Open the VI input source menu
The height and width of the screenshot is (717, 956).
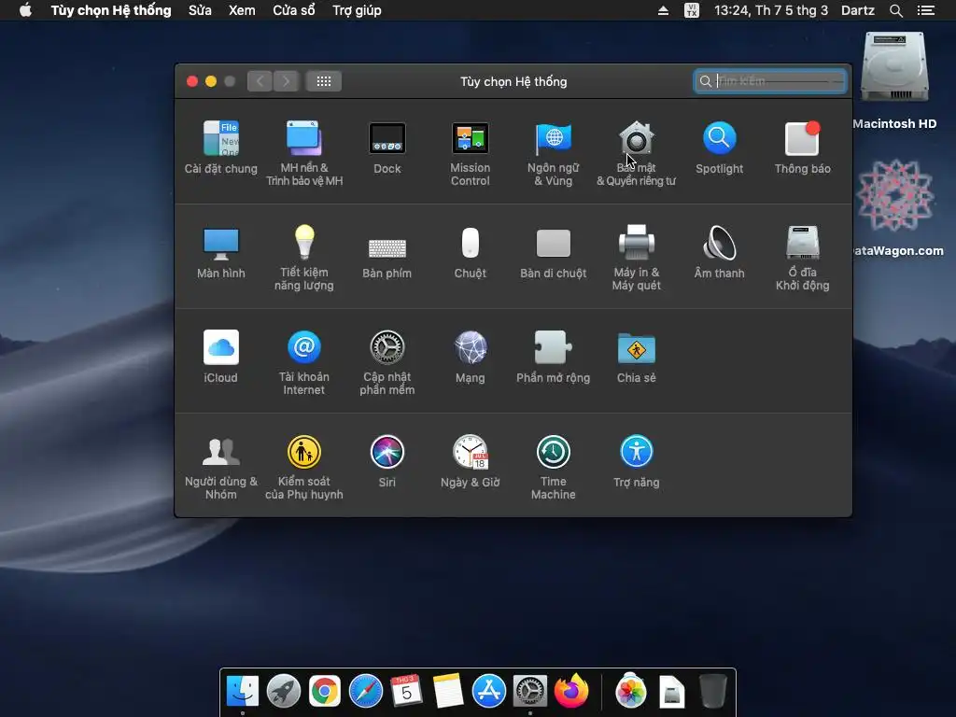point(692,10)
